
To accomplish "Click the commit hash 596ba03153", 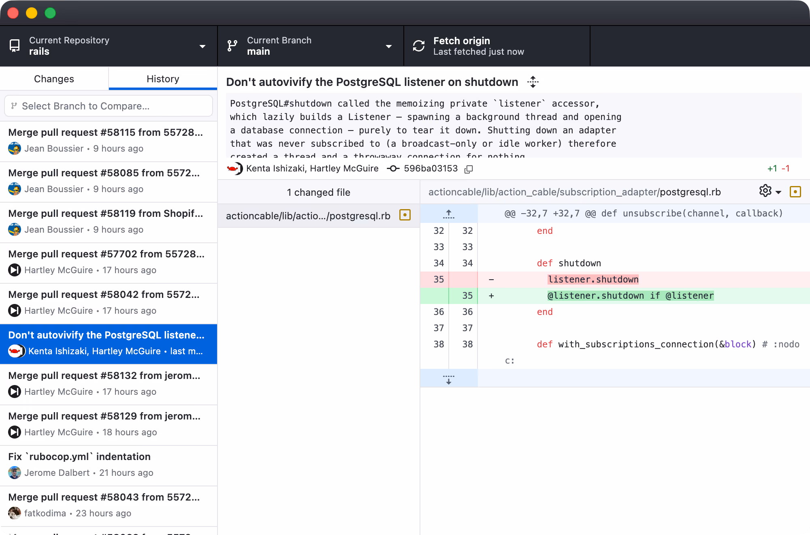I will (x=431, y=169).
